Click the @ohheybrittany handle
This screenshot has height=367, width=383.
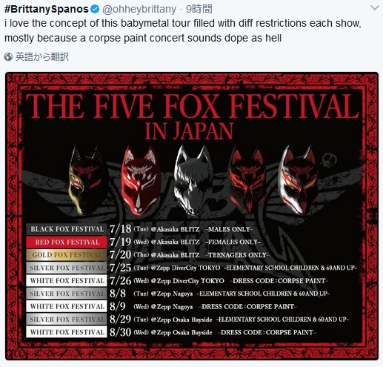(139, 10)
